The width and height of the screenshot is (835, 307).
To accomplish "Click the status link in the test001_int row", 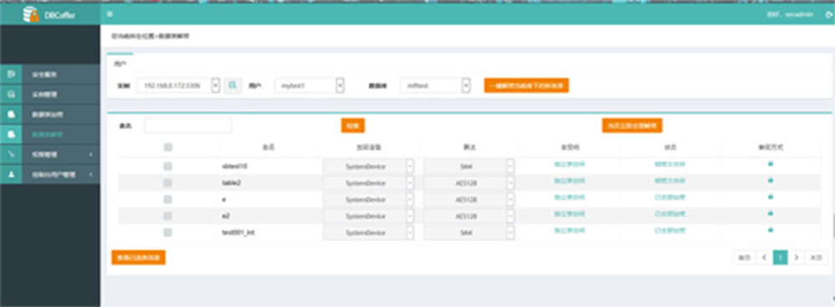I will pyautogui.click(x=670, y=230).
